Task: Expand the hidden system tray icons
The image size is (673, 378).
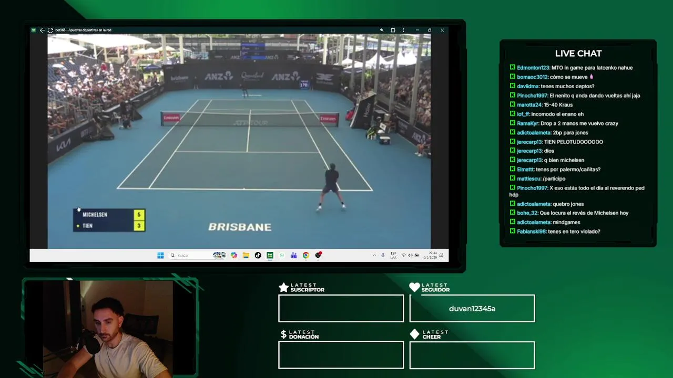Action: tap(374, 255)
